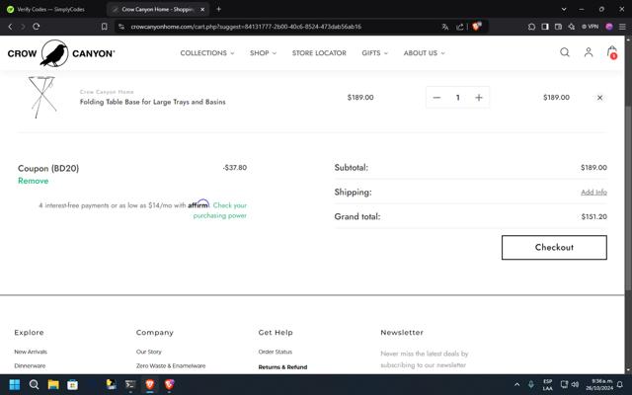Switch to the Verify Codes SimplyCodes tab
This screenshot has height=395, width=632.
(50, 9)
